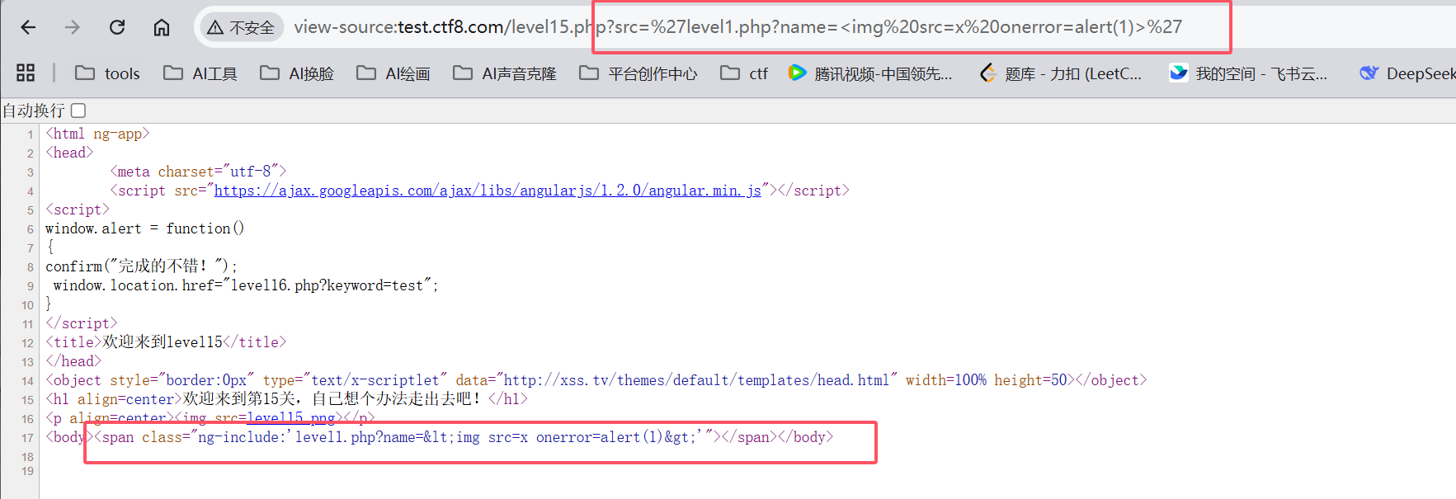1456x499 pixels.
Task: Enable the 自动换行 line wrap checkbox
Action: [78, 111]
